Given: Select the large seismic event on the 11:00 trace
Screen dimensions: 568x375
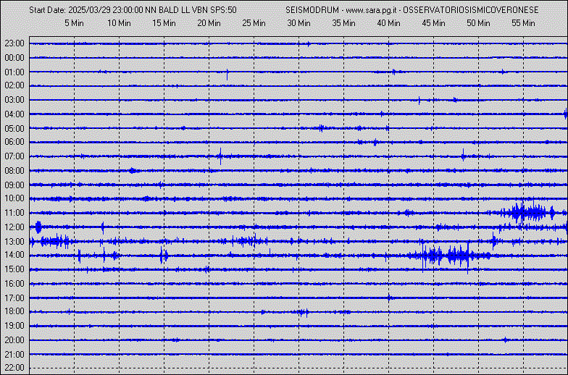Looking at the screenshot, I should pos(527,213).
